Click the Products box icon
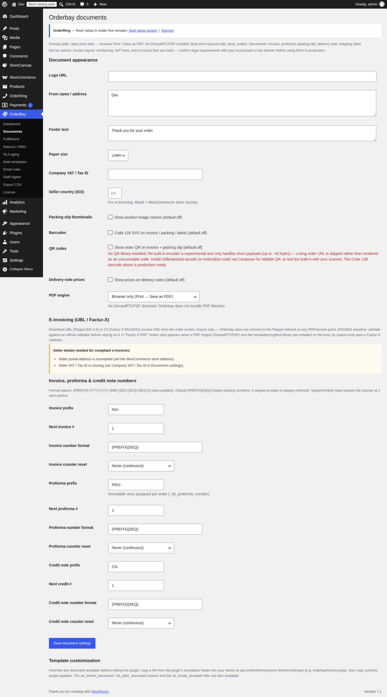 [x=5, y=87]
